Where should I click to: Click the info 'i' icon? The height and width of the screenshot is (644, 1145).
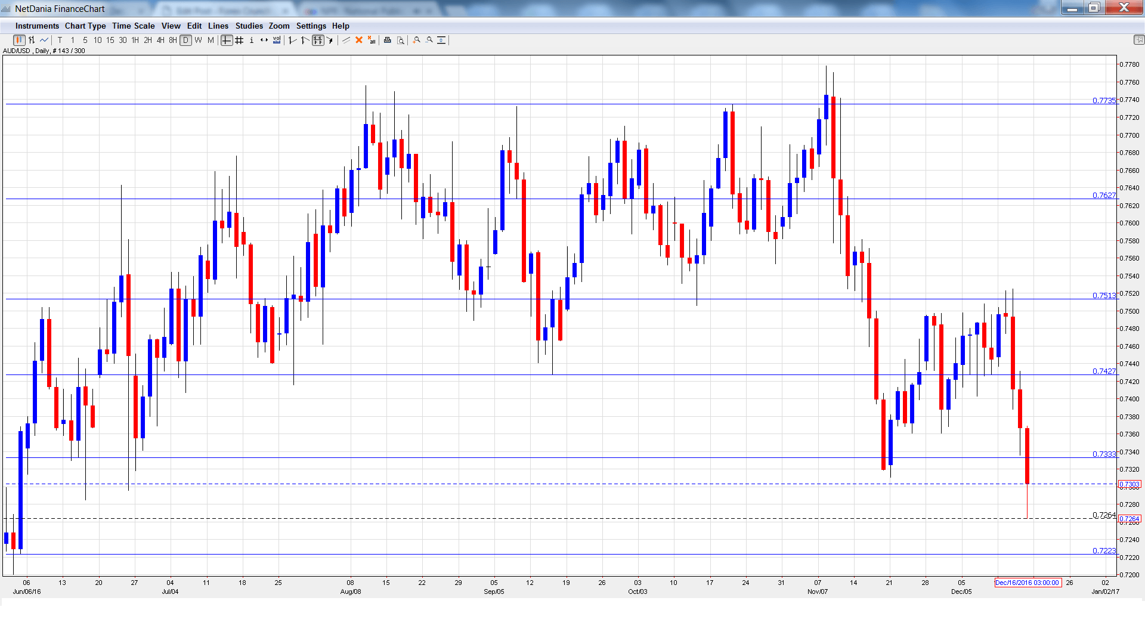tap(252, 40)
